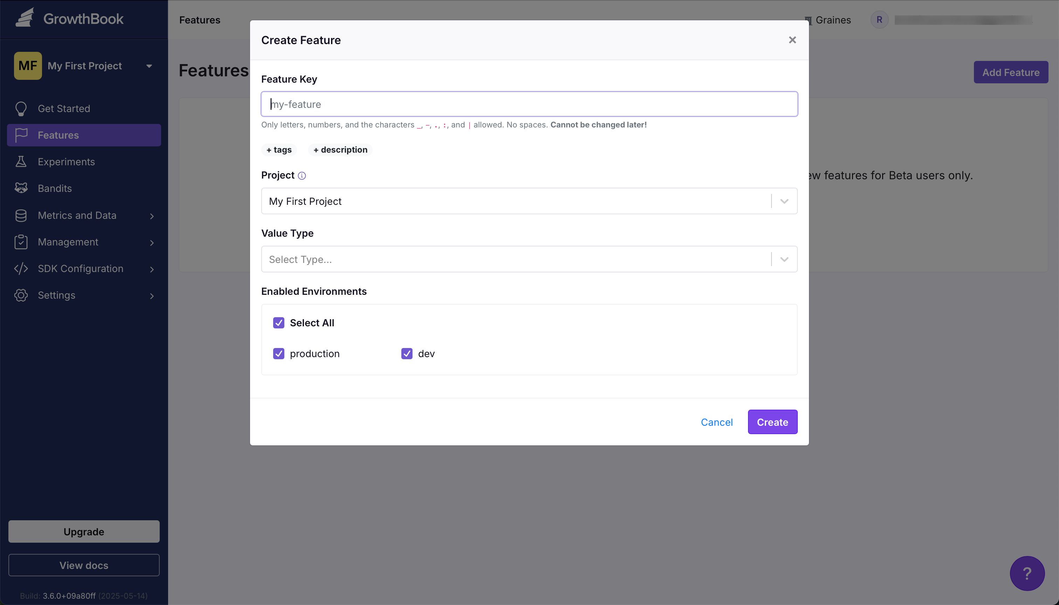Open Get Started in sidebar
Screen dimensions: 1059x605
84,109
